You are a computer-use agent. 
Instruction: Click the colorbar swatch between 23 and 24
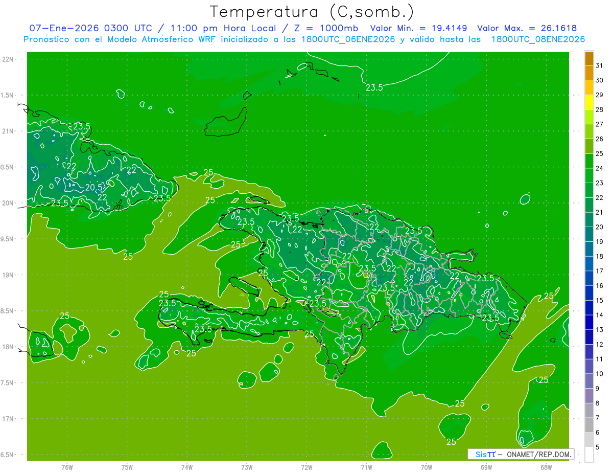589,175
